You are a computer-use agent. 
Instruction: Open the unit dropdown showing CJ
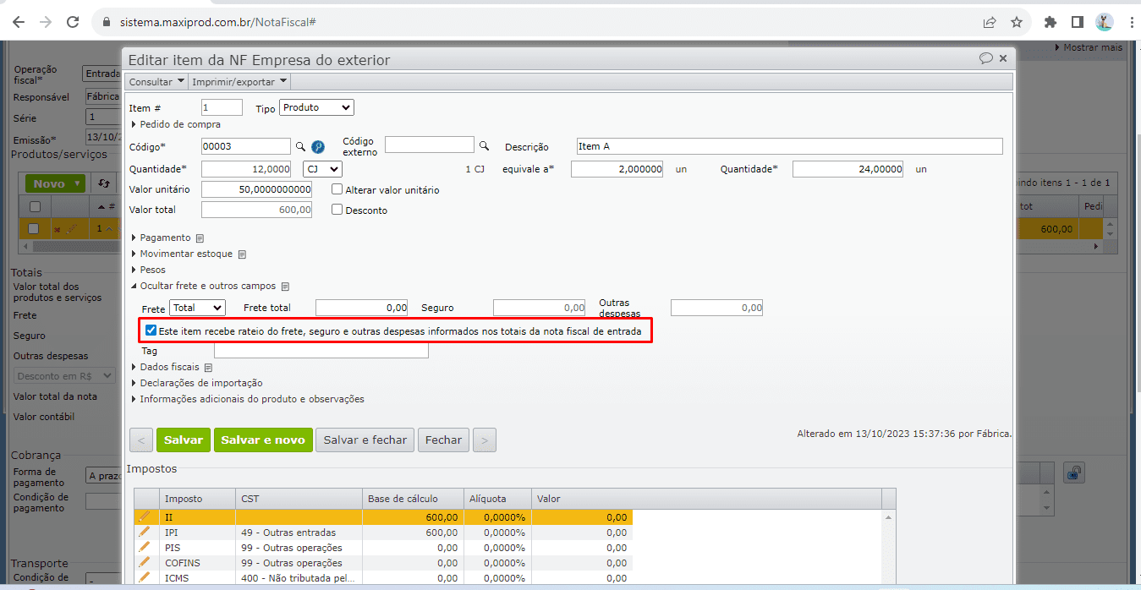[x=322, y=169]
